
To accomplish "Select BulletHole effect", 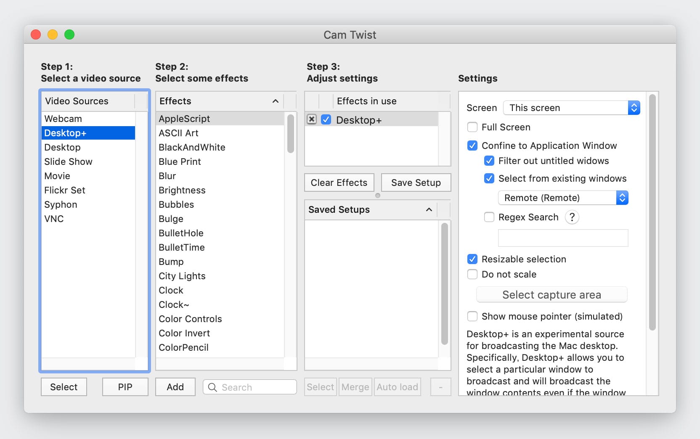I will pyautogui.click(x=220, y=233).
